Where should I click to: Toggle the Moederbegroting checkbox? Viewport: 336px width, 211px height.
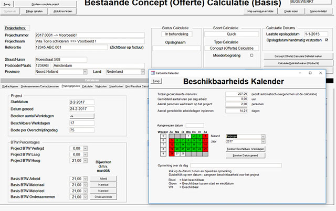pyautogui.click(x=251, y=55)
